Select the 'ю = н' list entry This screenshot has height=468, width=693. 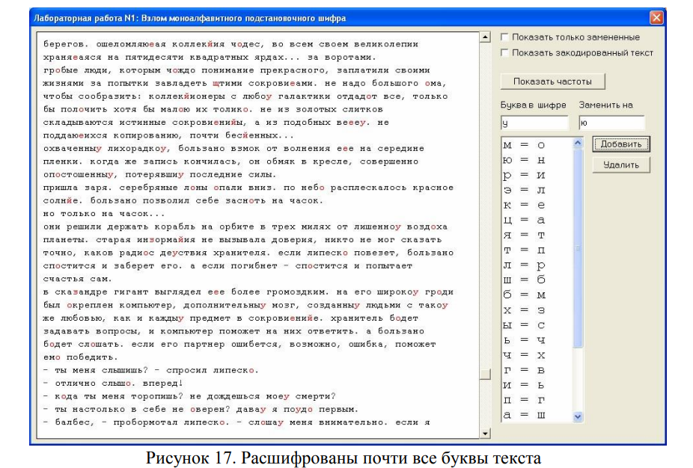524,160
